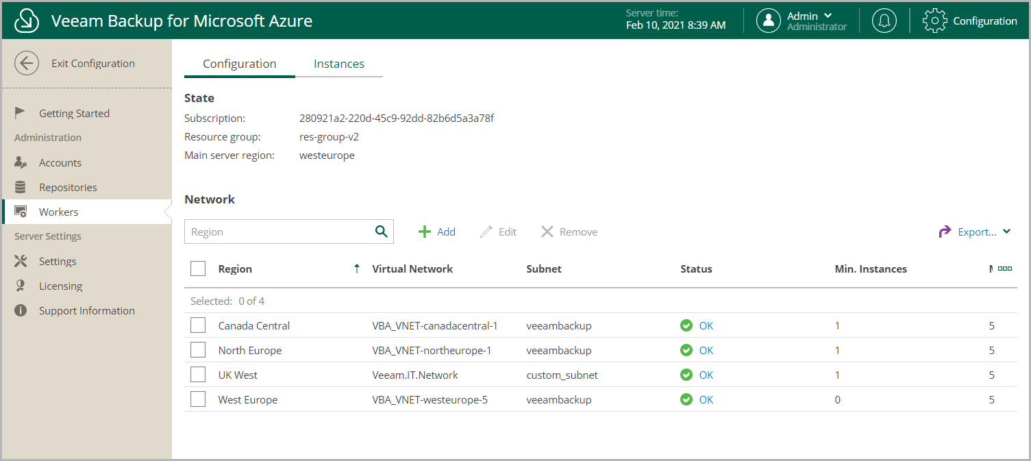Viewport: 1031px width, 461px height.
Task: Check the North Europe row checkbox
Action: (198, 350)
